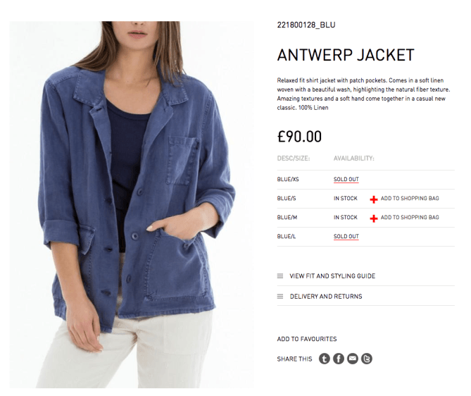Click the Antwerp Jacket product title
Image resolution: width=471 pixels, height=396 pixels.
pos(346,55)
